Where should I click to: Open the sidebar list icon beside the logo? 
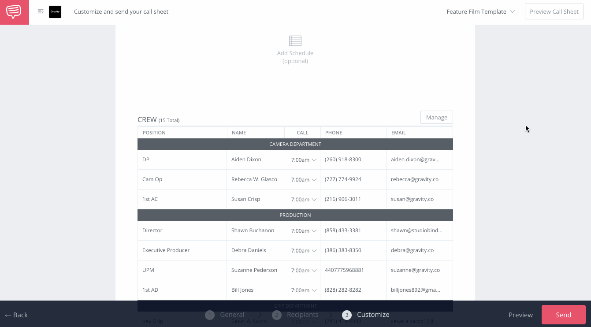click(x=41, y=11)
